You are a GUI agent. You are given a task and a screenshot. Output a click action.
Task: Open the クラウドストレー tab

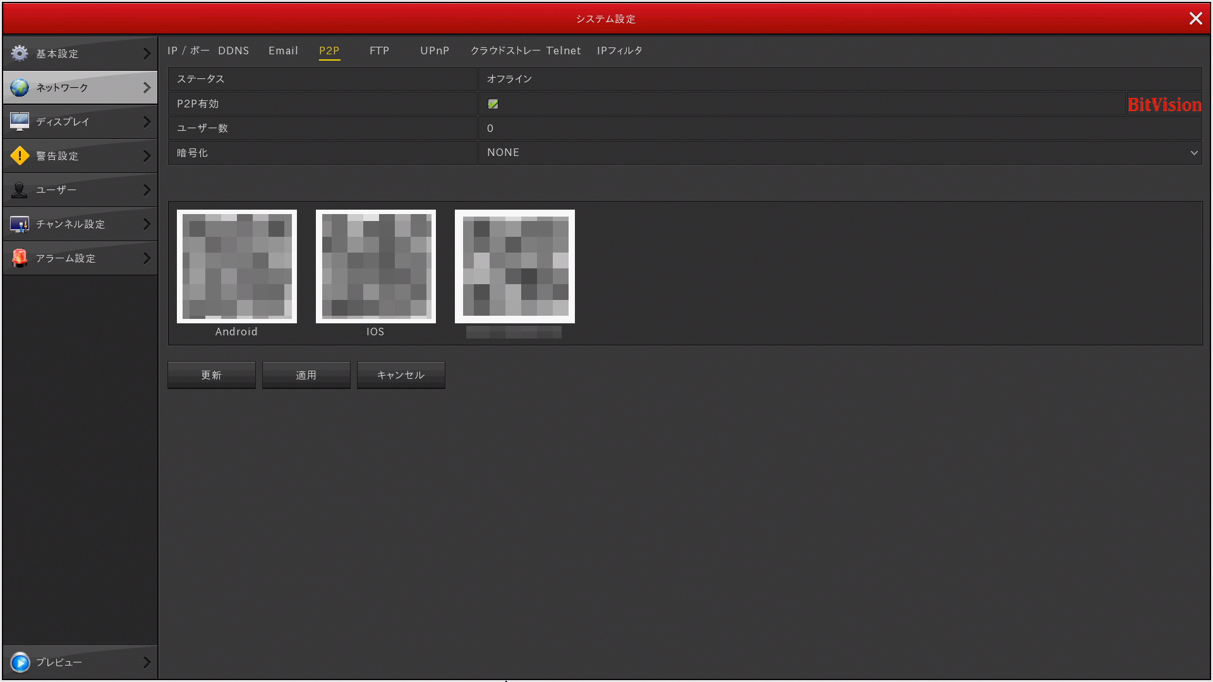[x=505, y=51]
